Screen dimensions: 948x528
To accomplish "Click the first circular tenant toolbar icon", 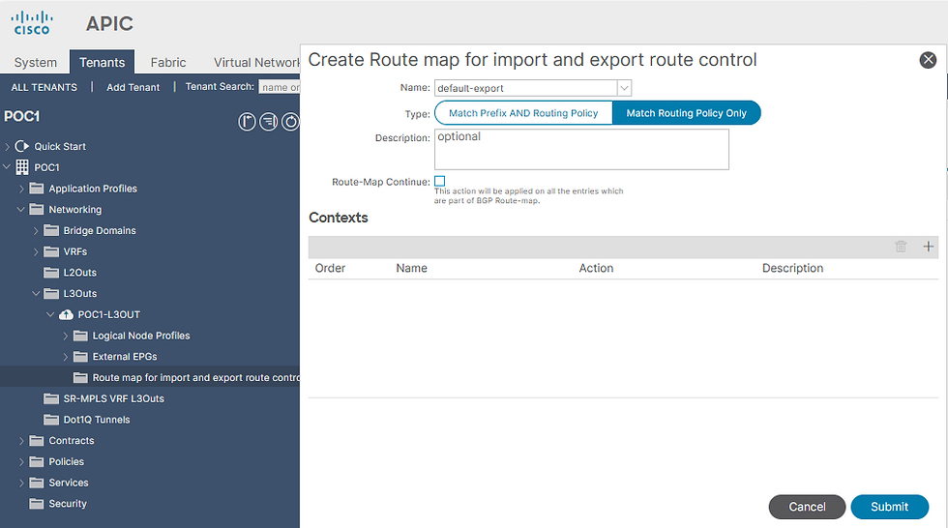I will pyautogui.click(x=247, y=122).
